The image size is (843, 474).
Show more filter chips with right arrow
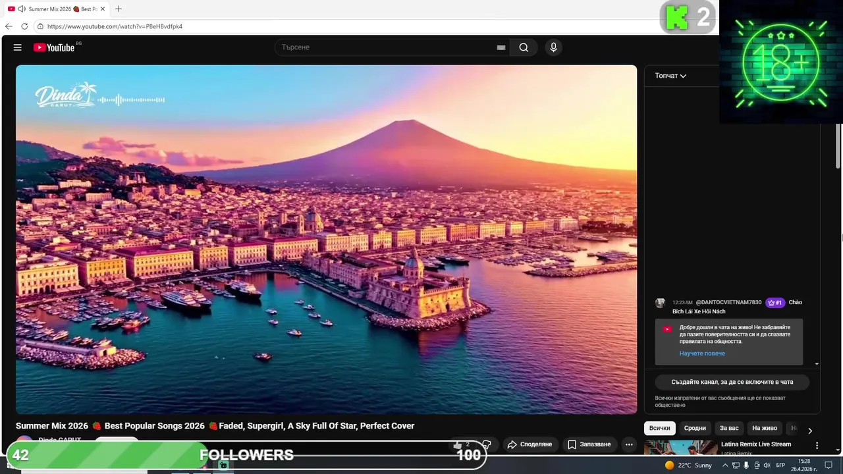(x=810, y=431)
